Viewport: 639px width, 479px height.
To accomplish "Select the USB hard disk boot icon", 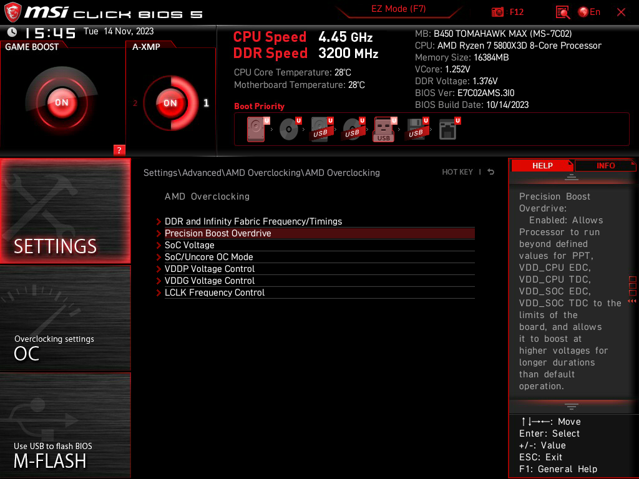I will (321, 129).
